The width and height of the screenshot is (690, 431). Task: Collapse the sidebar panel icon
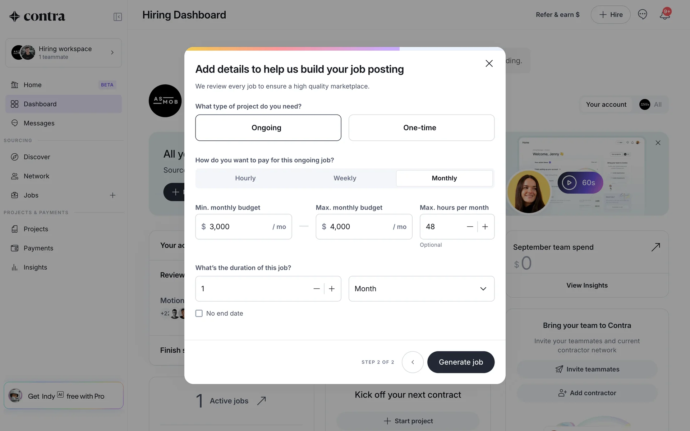pyautogui.click(x=118, y=17)
